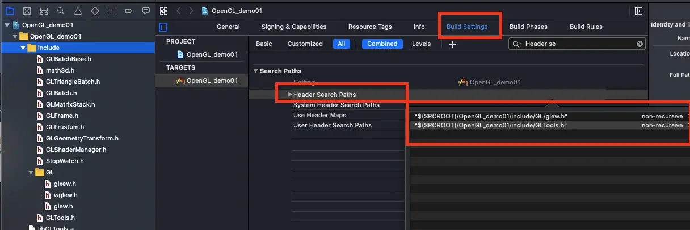Viewport: 690px width, 230px height.
Task: Open the Test navigator diamond icon
Action: tap(95, 11)
